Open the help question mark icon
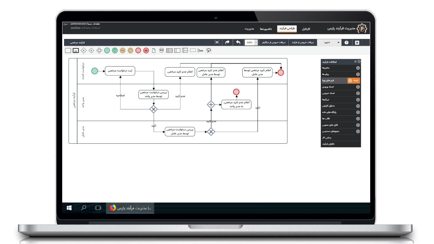434x244 pixels. pyautogui.click(x=347, y=42)
